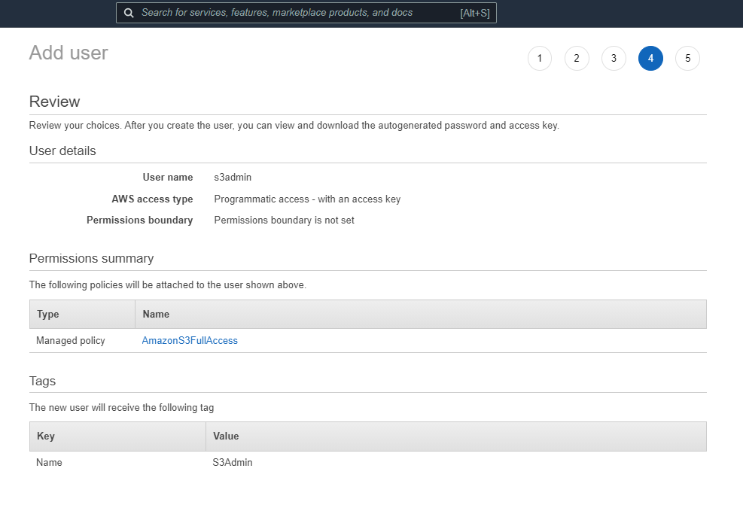Click the Name column header in Permissions summary

155,314
